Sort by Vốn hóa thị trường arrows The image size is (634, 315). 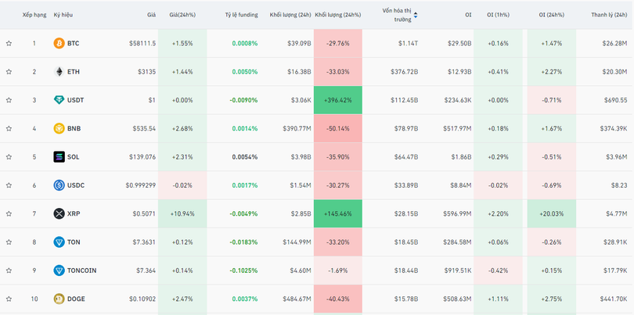click(x=415, y=15)
